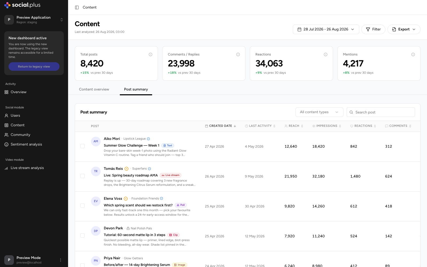Click the social.plus logo
Image resolution: width=427 pixels, height=267 pixels.
tap(22, 5)
